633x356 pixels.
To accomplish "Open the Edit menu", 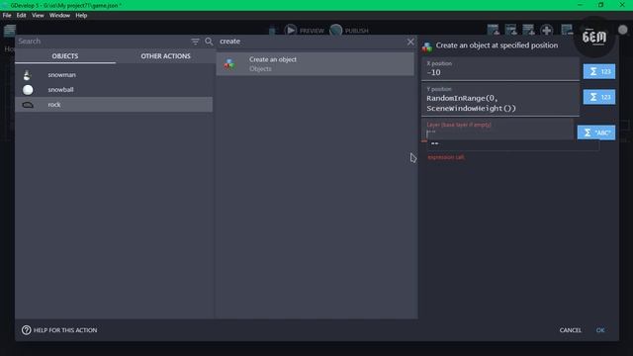I will click(x=21, y=16).
